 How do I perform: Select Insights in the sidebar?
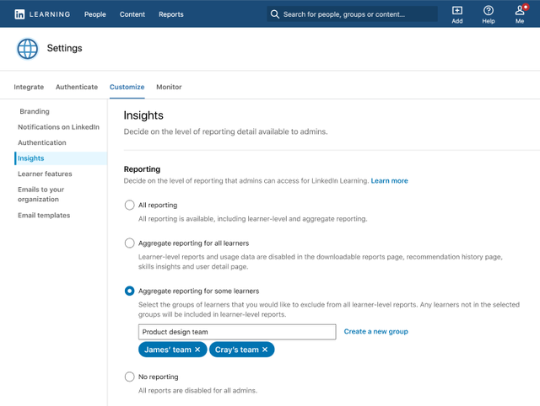[61, 158]
